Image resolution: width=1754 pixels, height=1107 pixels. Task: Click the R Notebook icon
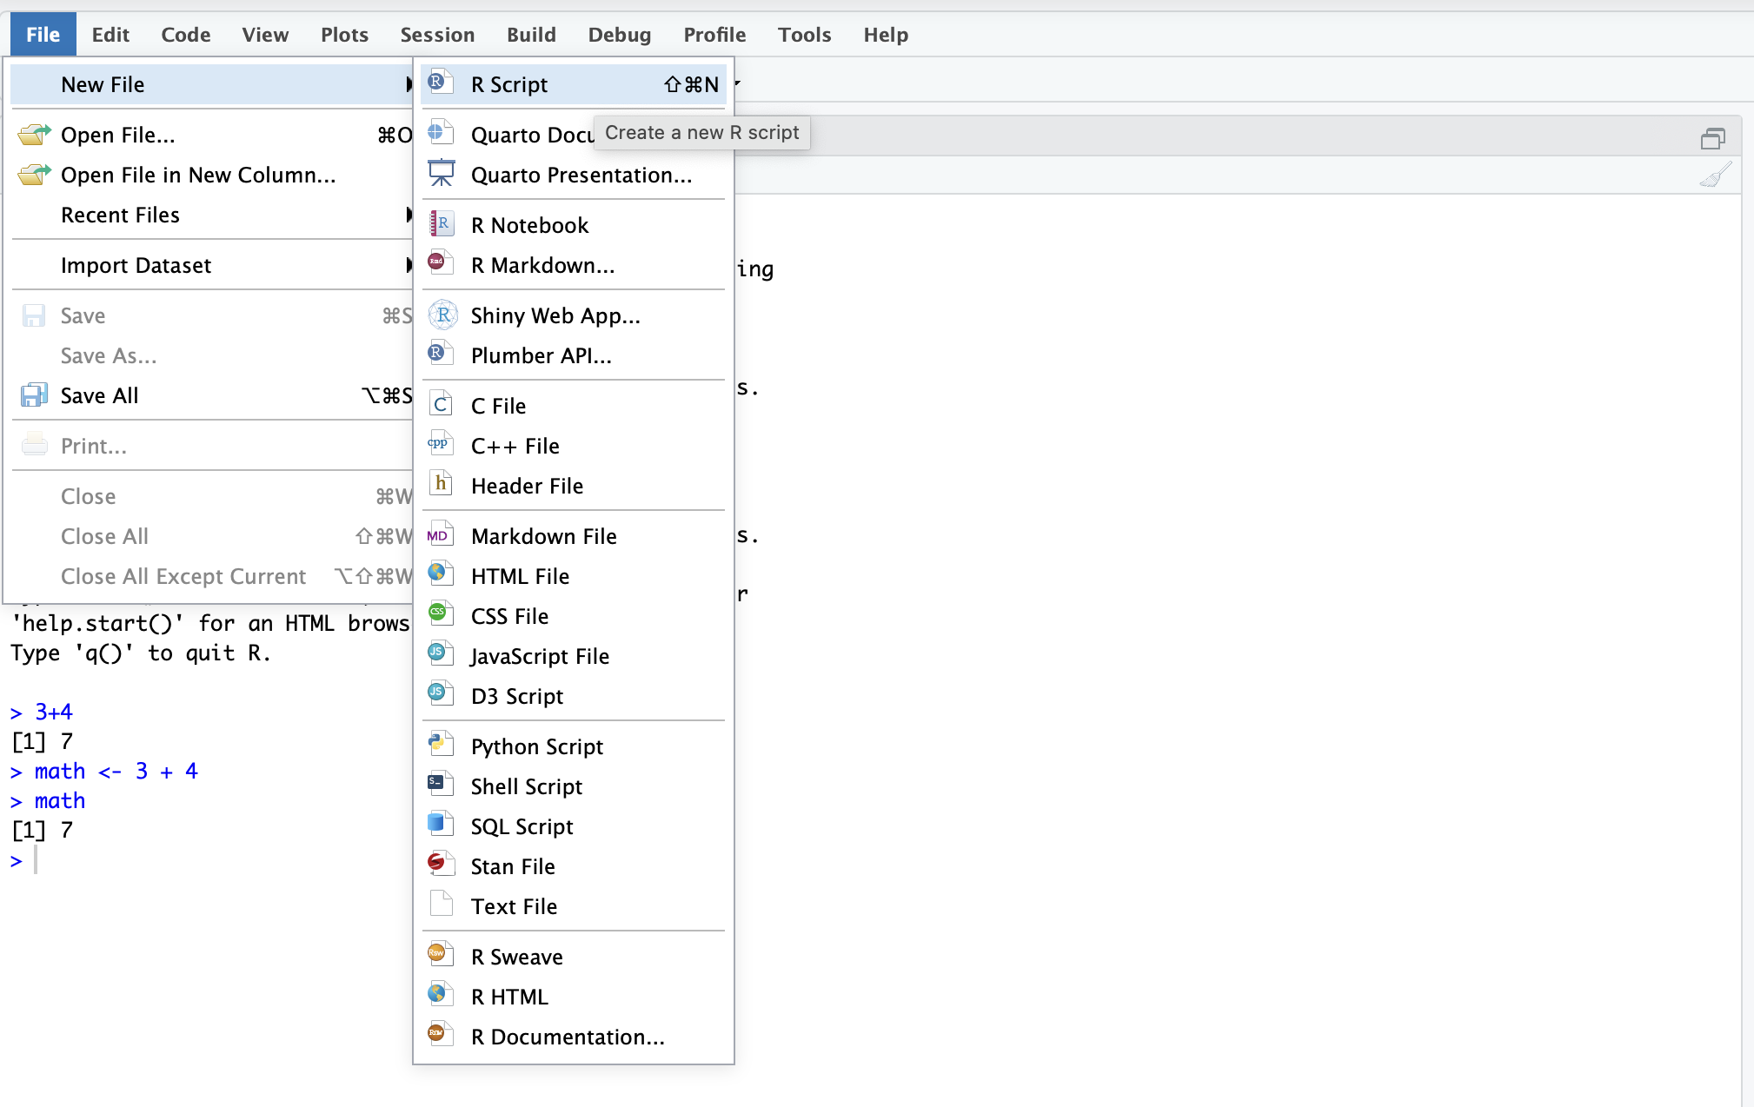(x=441, y=224)
